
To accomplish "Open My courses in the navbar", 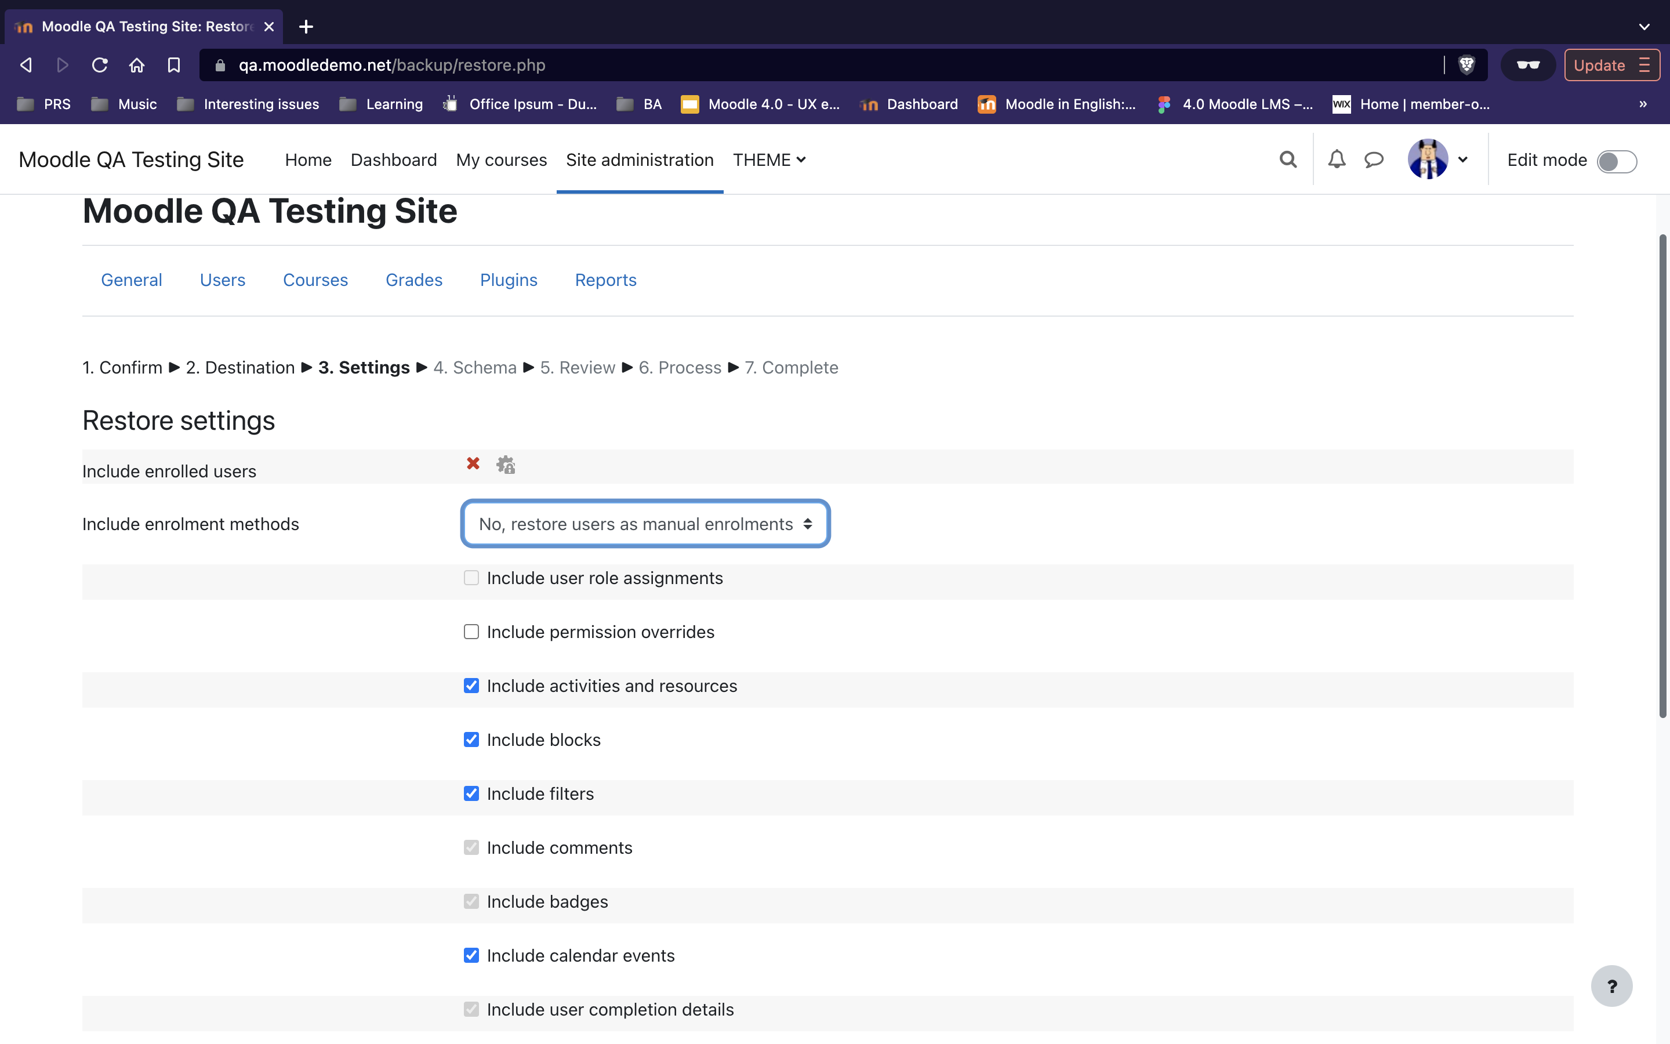I will point(502,159).
